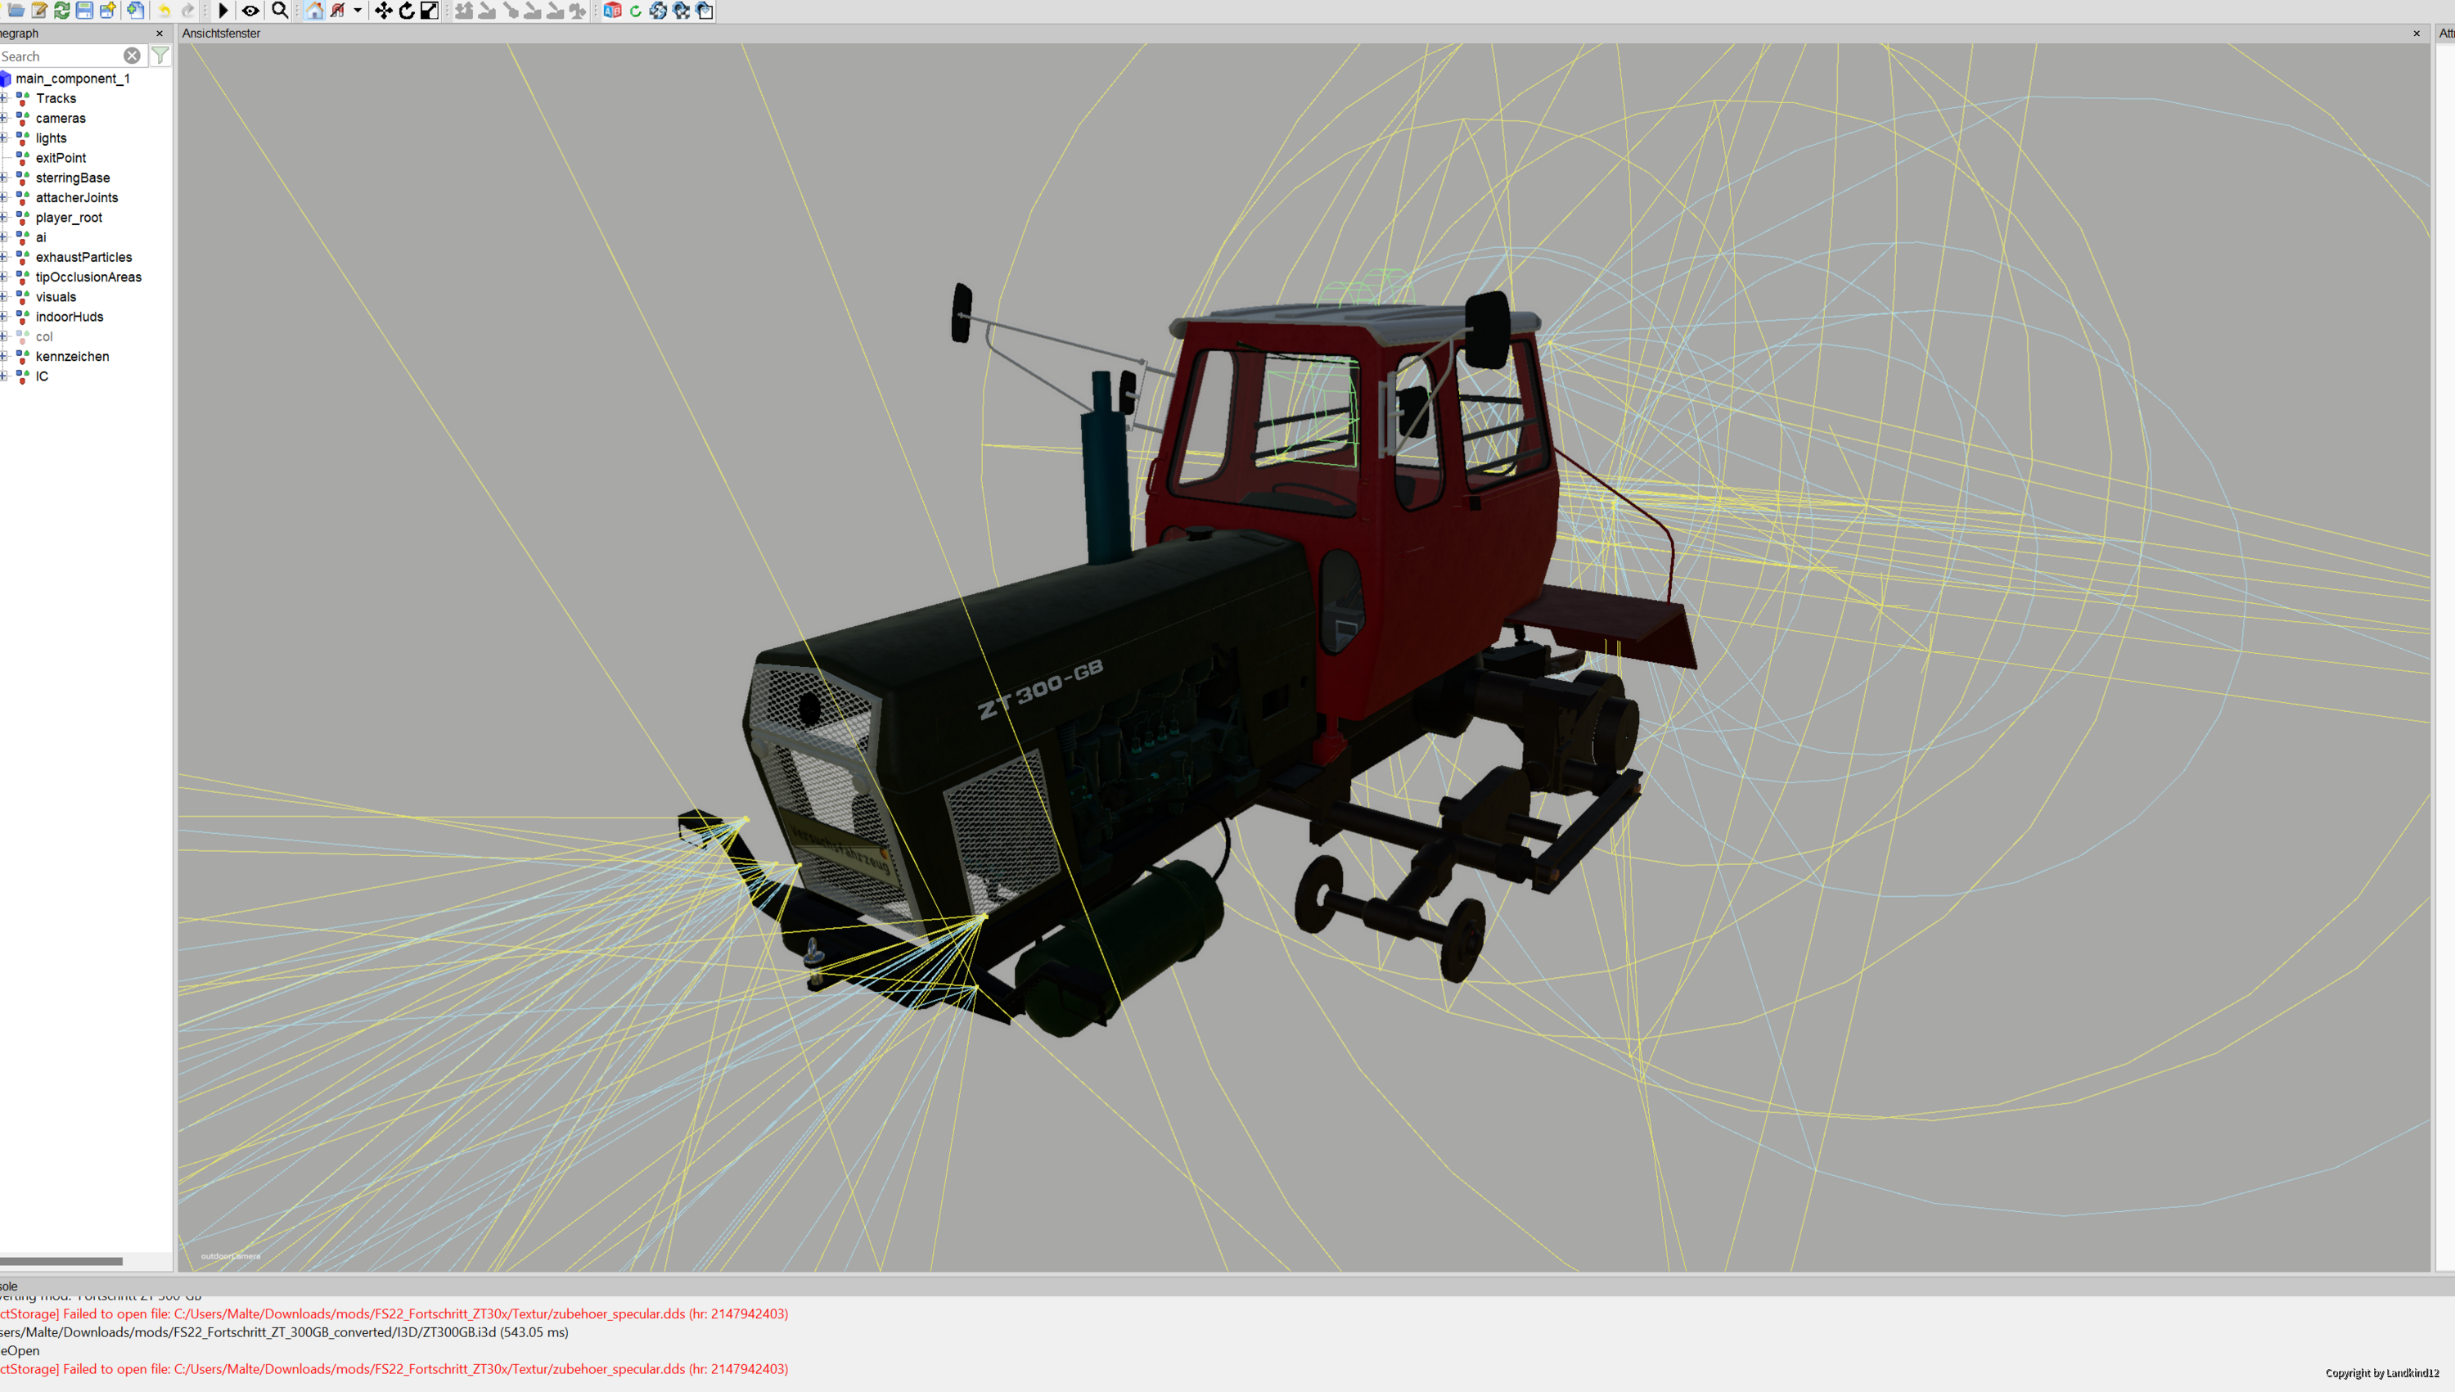This screenshot has height=1392, width=2455.
Task: Select the hidden col node
Action: click(44, 336)
